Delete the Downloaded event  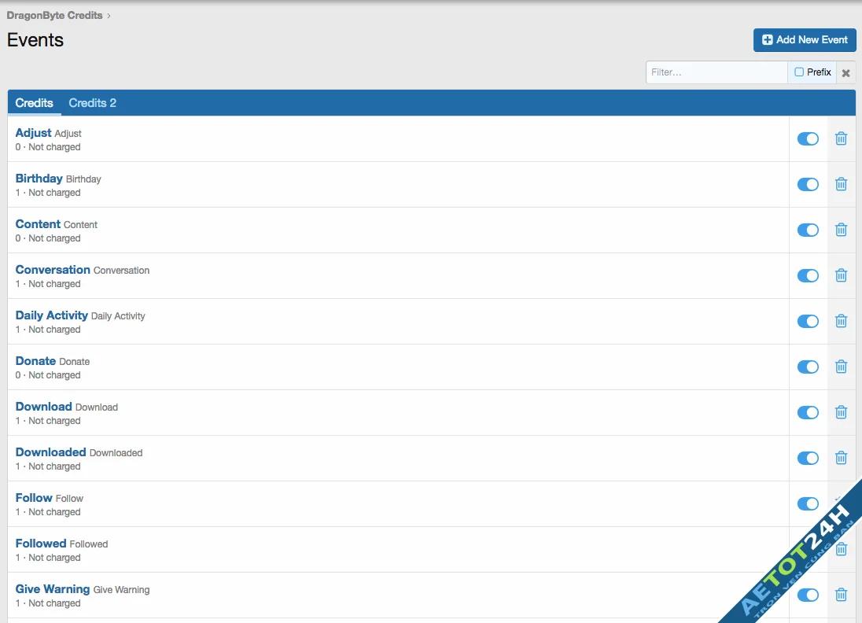click(841, 458)
